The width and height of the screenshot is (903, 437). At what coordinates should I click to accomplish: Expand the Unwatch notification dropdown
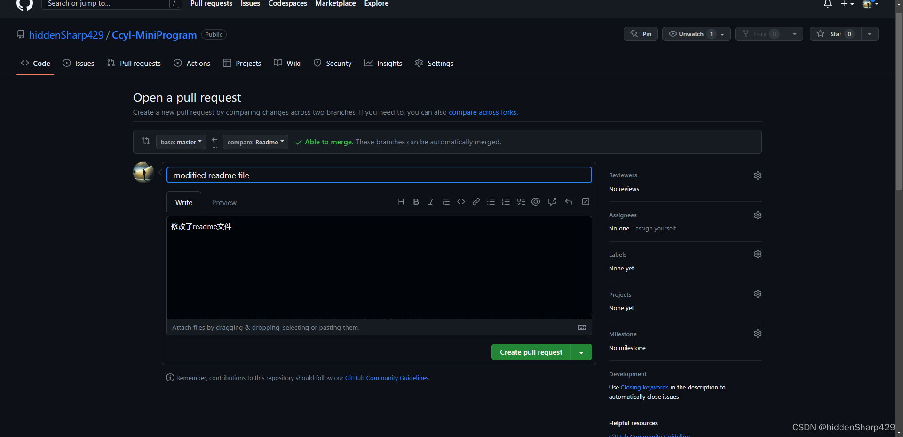[696, 34]
